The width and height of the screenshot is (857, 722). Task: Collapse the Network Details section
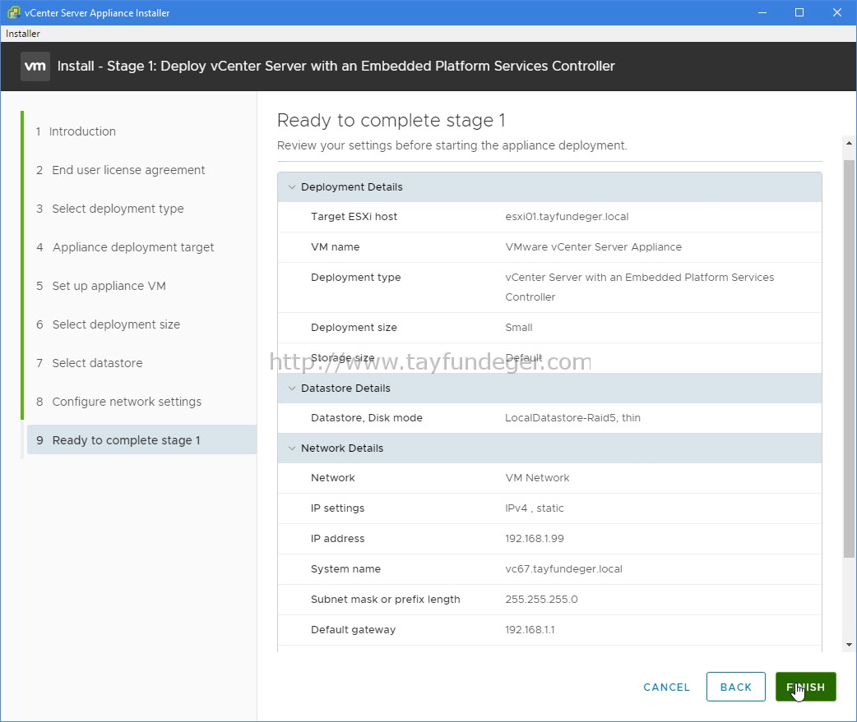[292, 448]
